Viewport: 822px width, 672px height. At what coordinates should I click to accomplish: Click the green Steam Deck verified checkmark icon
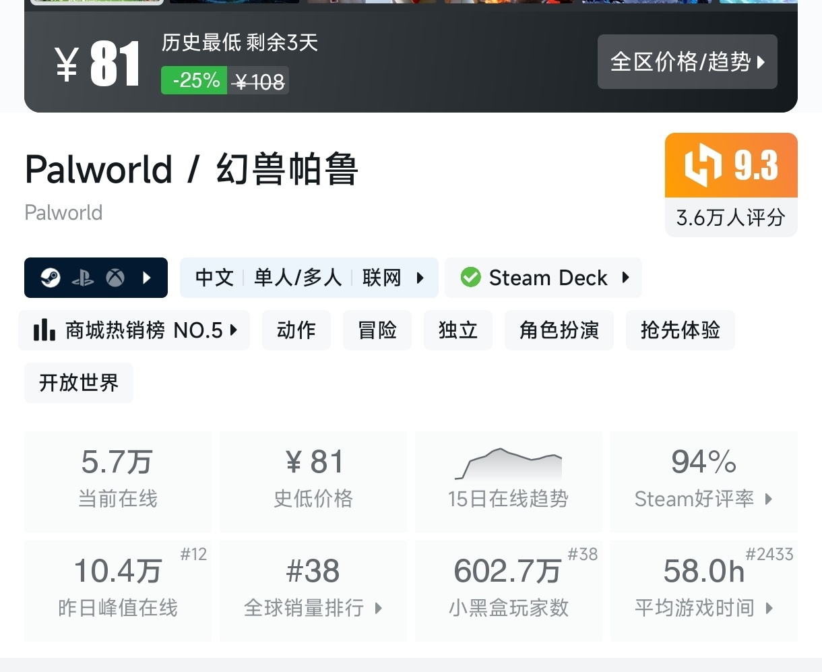(470, 277)
